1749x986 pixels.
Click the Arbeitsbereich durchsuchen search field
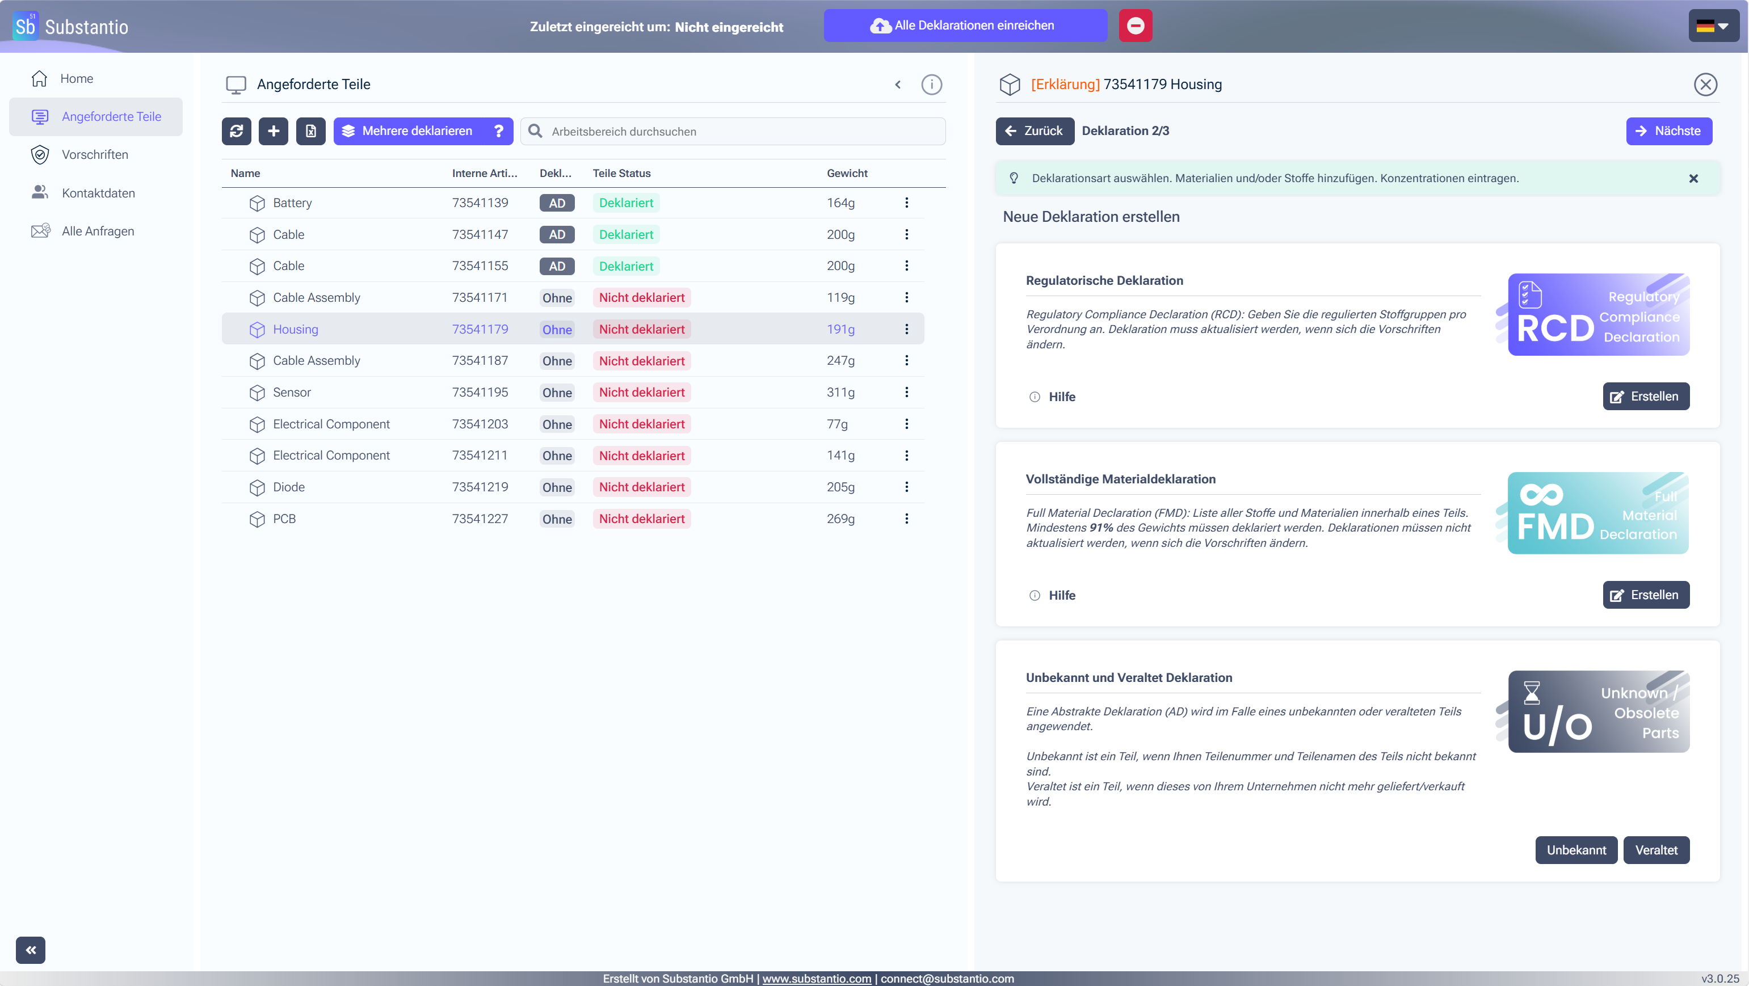pos(733,132)
